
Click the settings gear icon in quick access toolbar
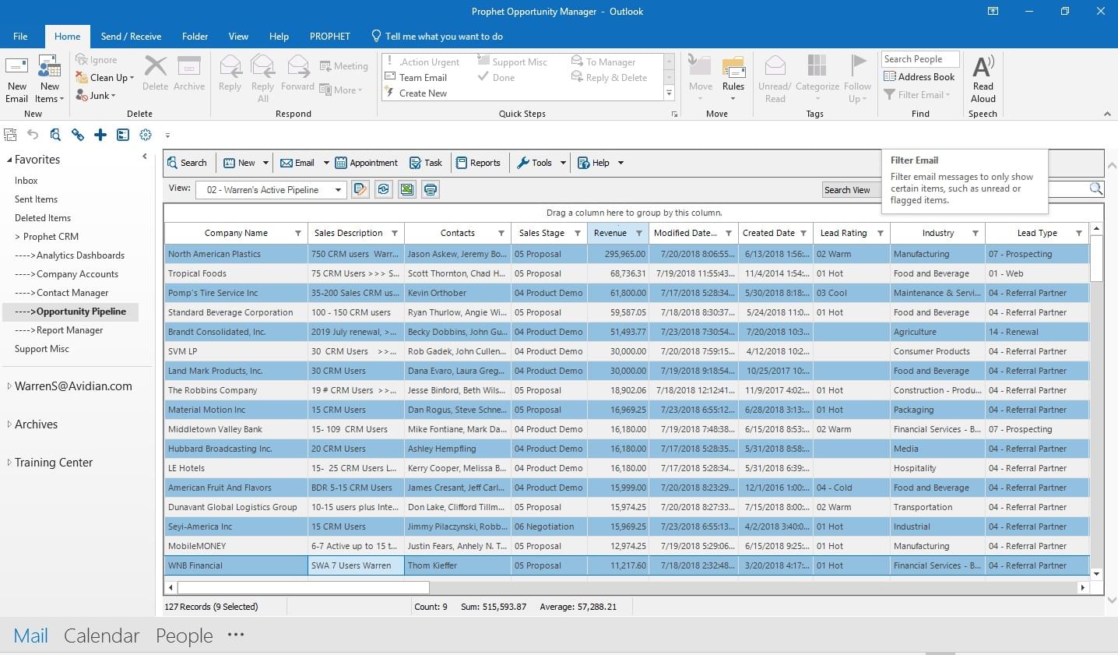[146, 135]
